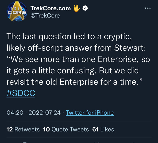Click the 2022-07-24 date
Viewport: 158px width, 143px height.
[44, 112]
